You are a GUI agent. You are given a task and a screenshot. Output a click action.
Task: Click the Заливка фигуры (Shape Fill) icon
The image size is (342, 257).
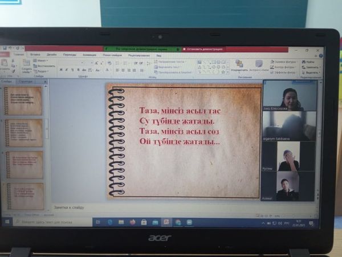pos(284,61)
